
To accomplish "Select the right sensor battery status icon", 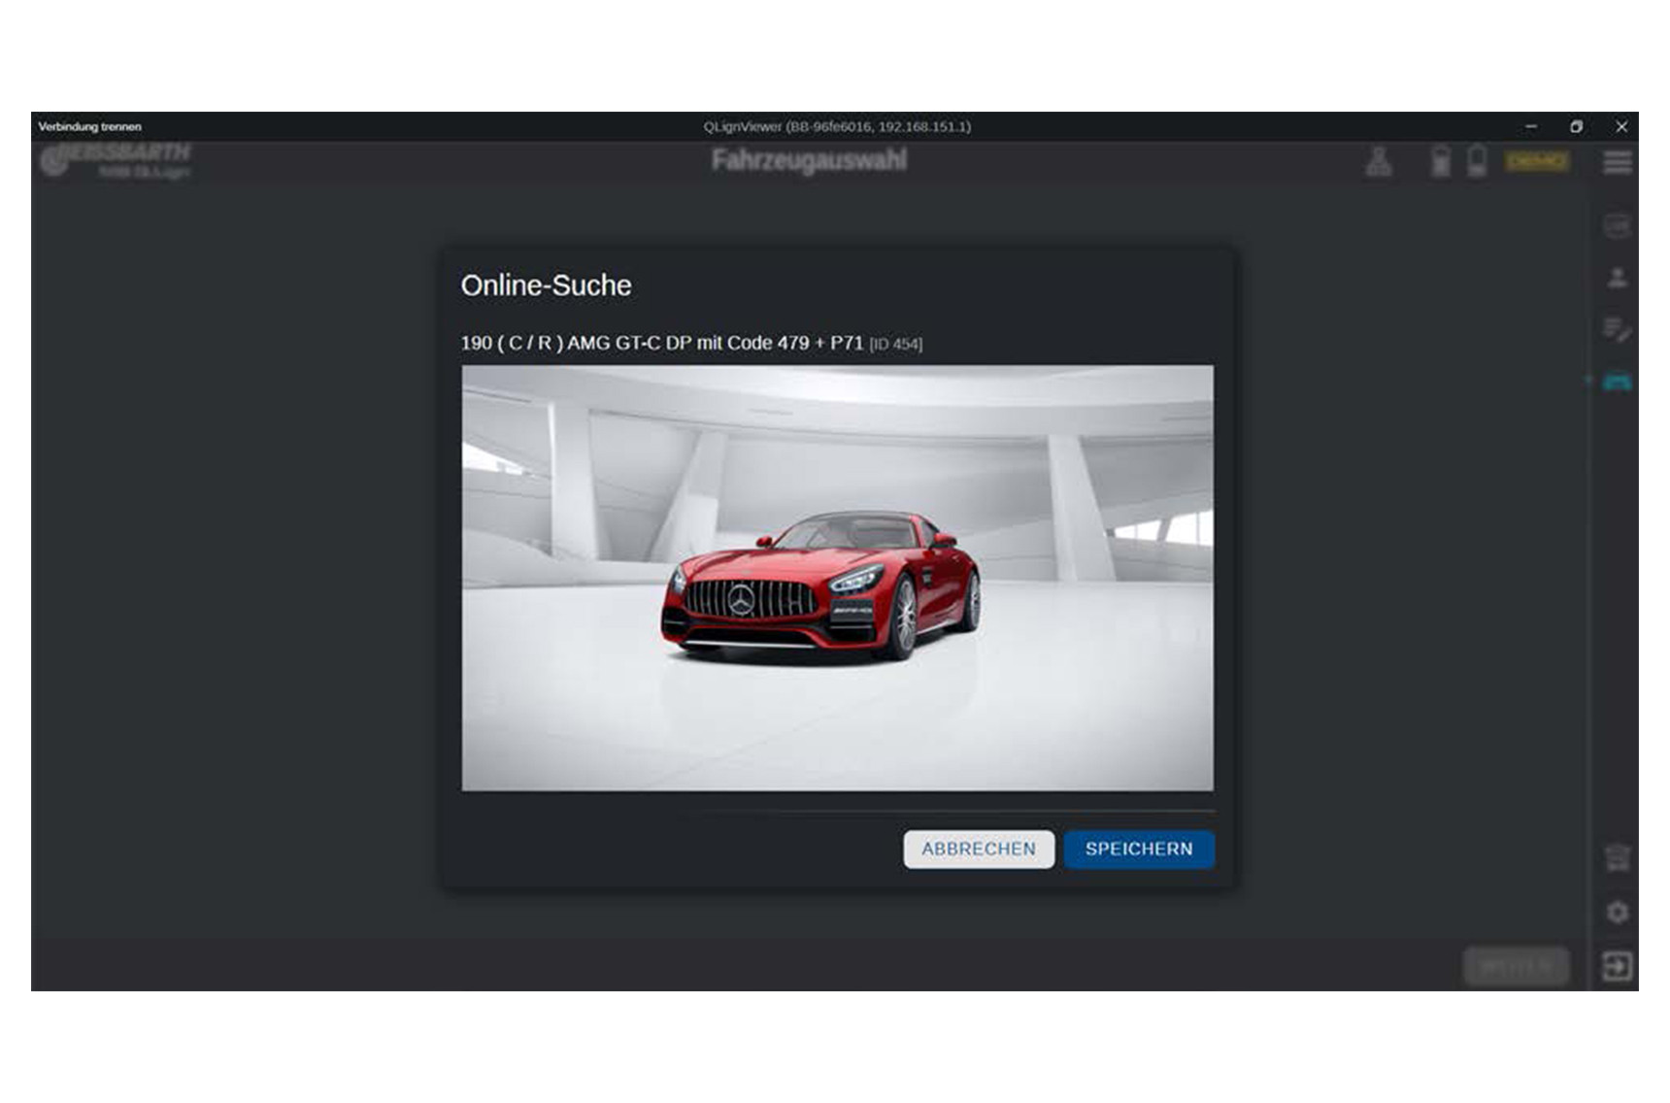I will point(1477,161).
